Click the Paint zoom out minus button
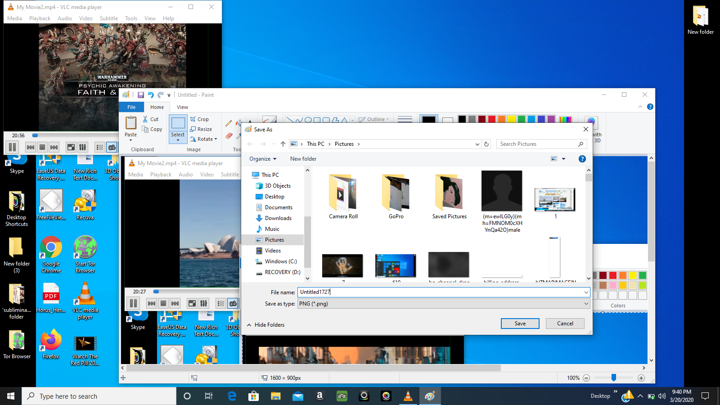 [x=586, y=378]
